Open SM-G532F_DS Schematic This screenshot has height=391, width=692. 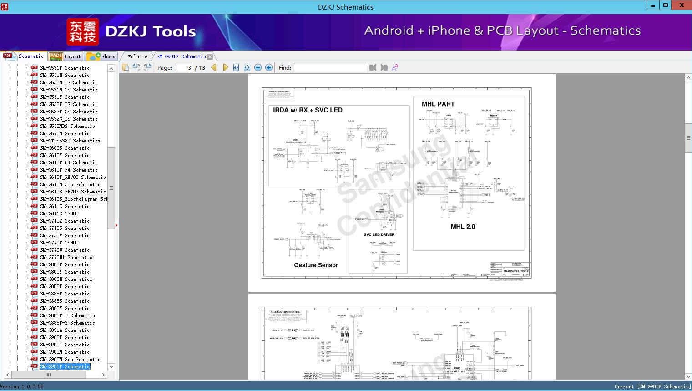[x=69, y=104]
